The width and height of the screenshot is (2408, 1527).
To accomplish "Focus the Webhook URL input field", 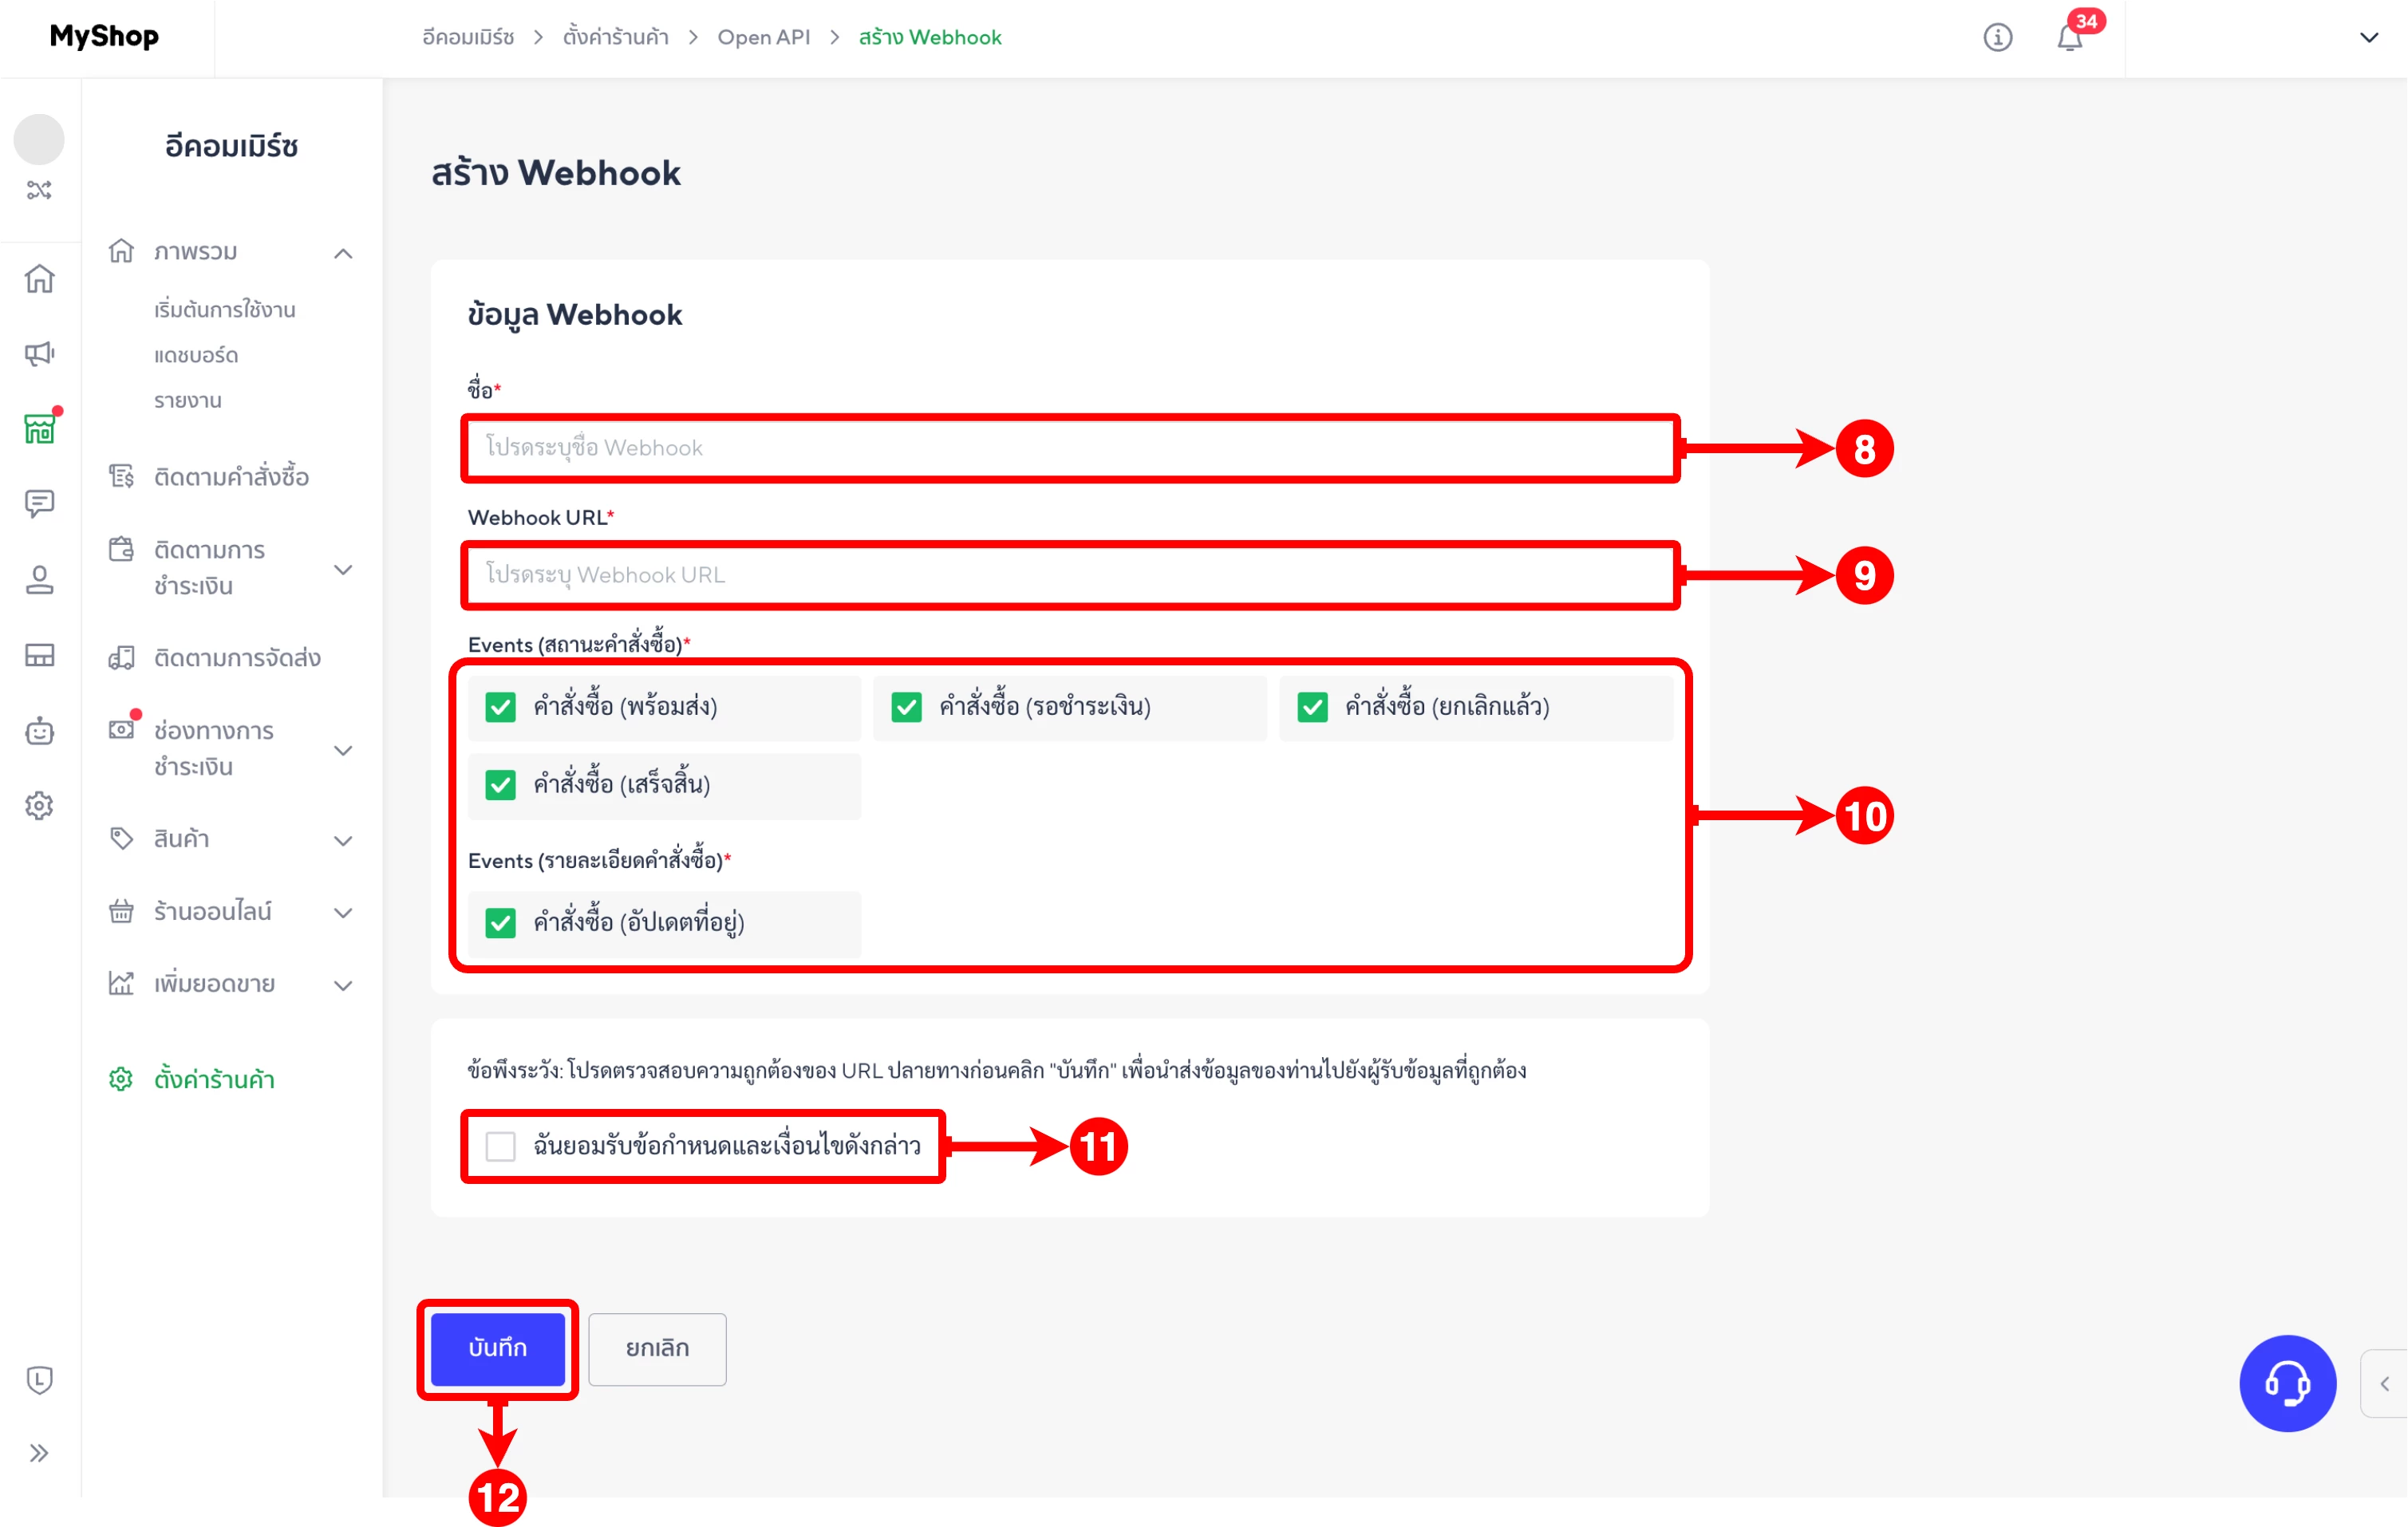I will [1070, 575].
